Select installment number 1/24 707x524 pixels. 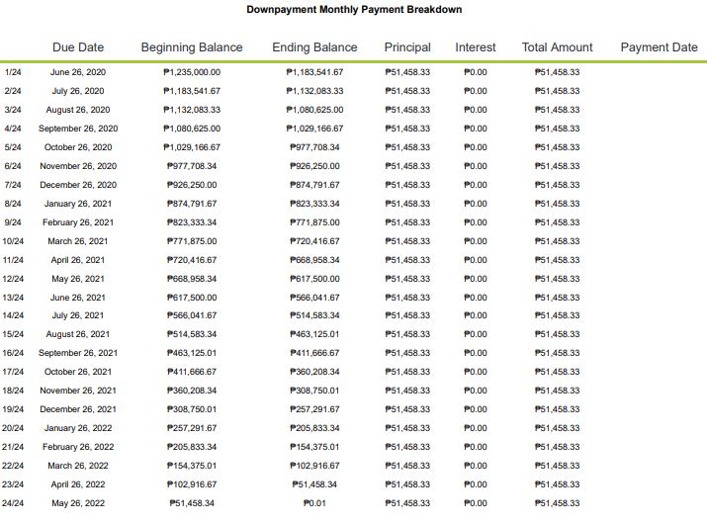[13, 72]
